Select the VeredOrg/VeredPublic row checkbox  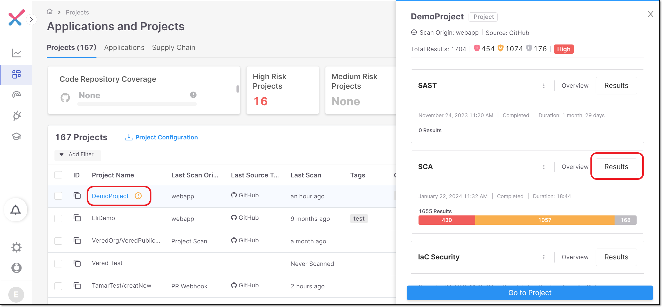coord(58,241)
